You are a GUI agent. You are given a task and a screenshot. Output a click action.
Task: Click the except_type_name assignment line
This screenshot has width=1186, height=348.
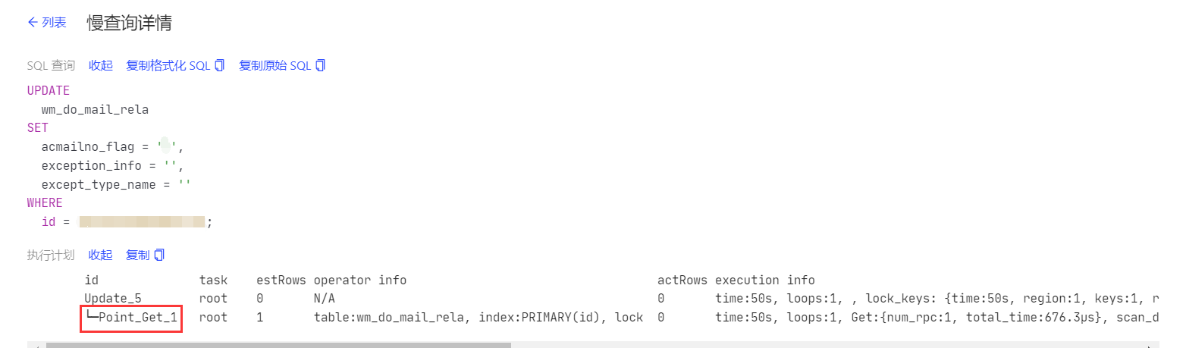tap(116, 184)
